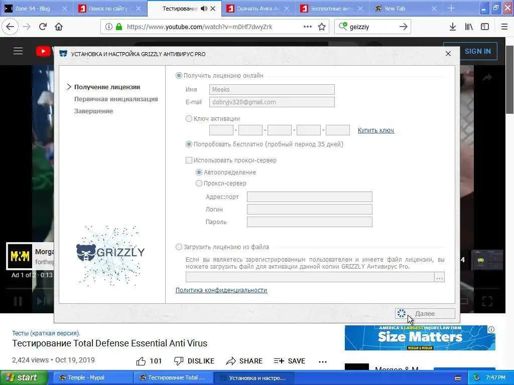Open the library icon

tap(469, 27)
